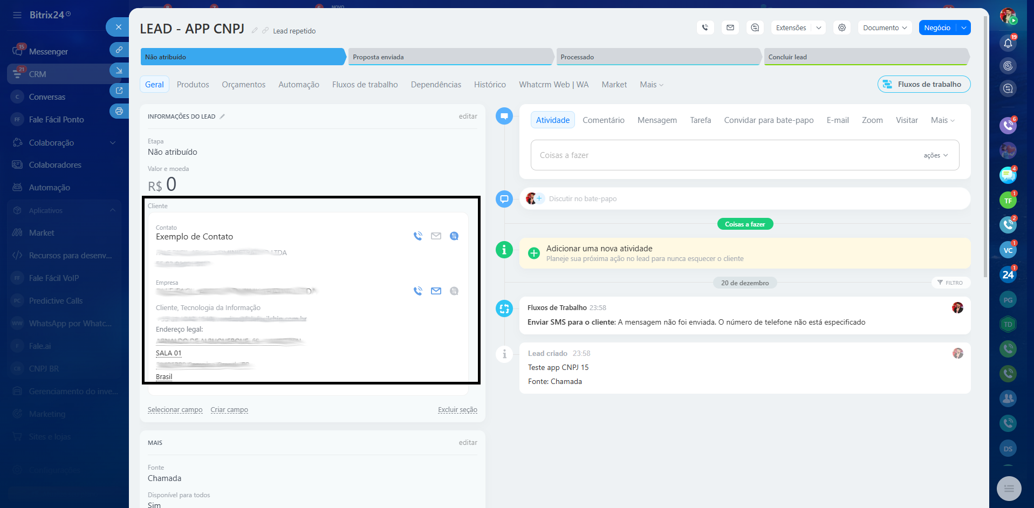Screen dimensions: 1034x508
Task: Click the email envelope icon in header
Action: click(x=730, y=28)
